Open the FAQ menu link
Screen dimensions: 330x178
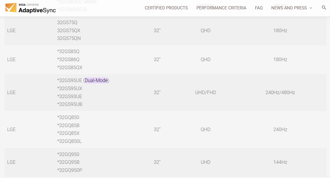pos(259,8)
